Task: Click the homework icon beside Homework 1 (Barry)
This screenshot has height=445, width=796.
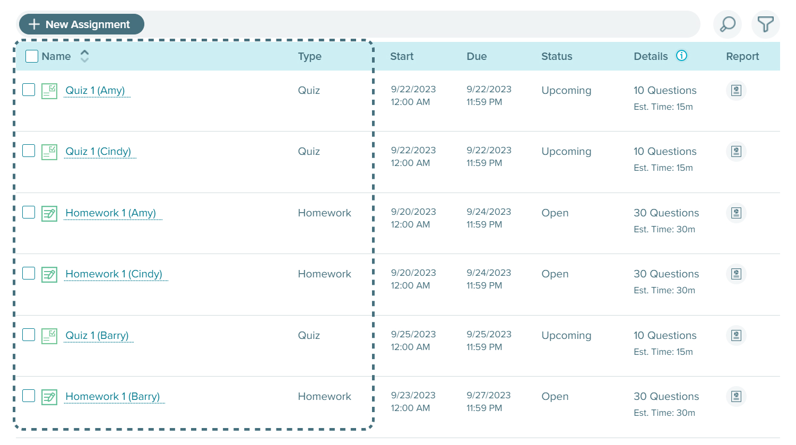Action: click(x=49, y=397)
